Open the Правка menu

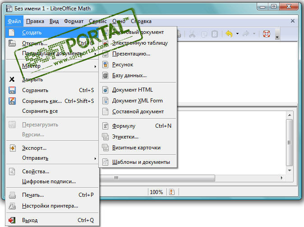click(x=35, y=21)
